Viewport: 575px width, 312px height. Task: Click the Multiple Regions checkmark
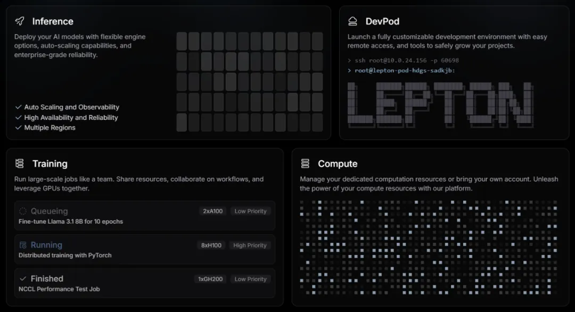click(19, 128)
